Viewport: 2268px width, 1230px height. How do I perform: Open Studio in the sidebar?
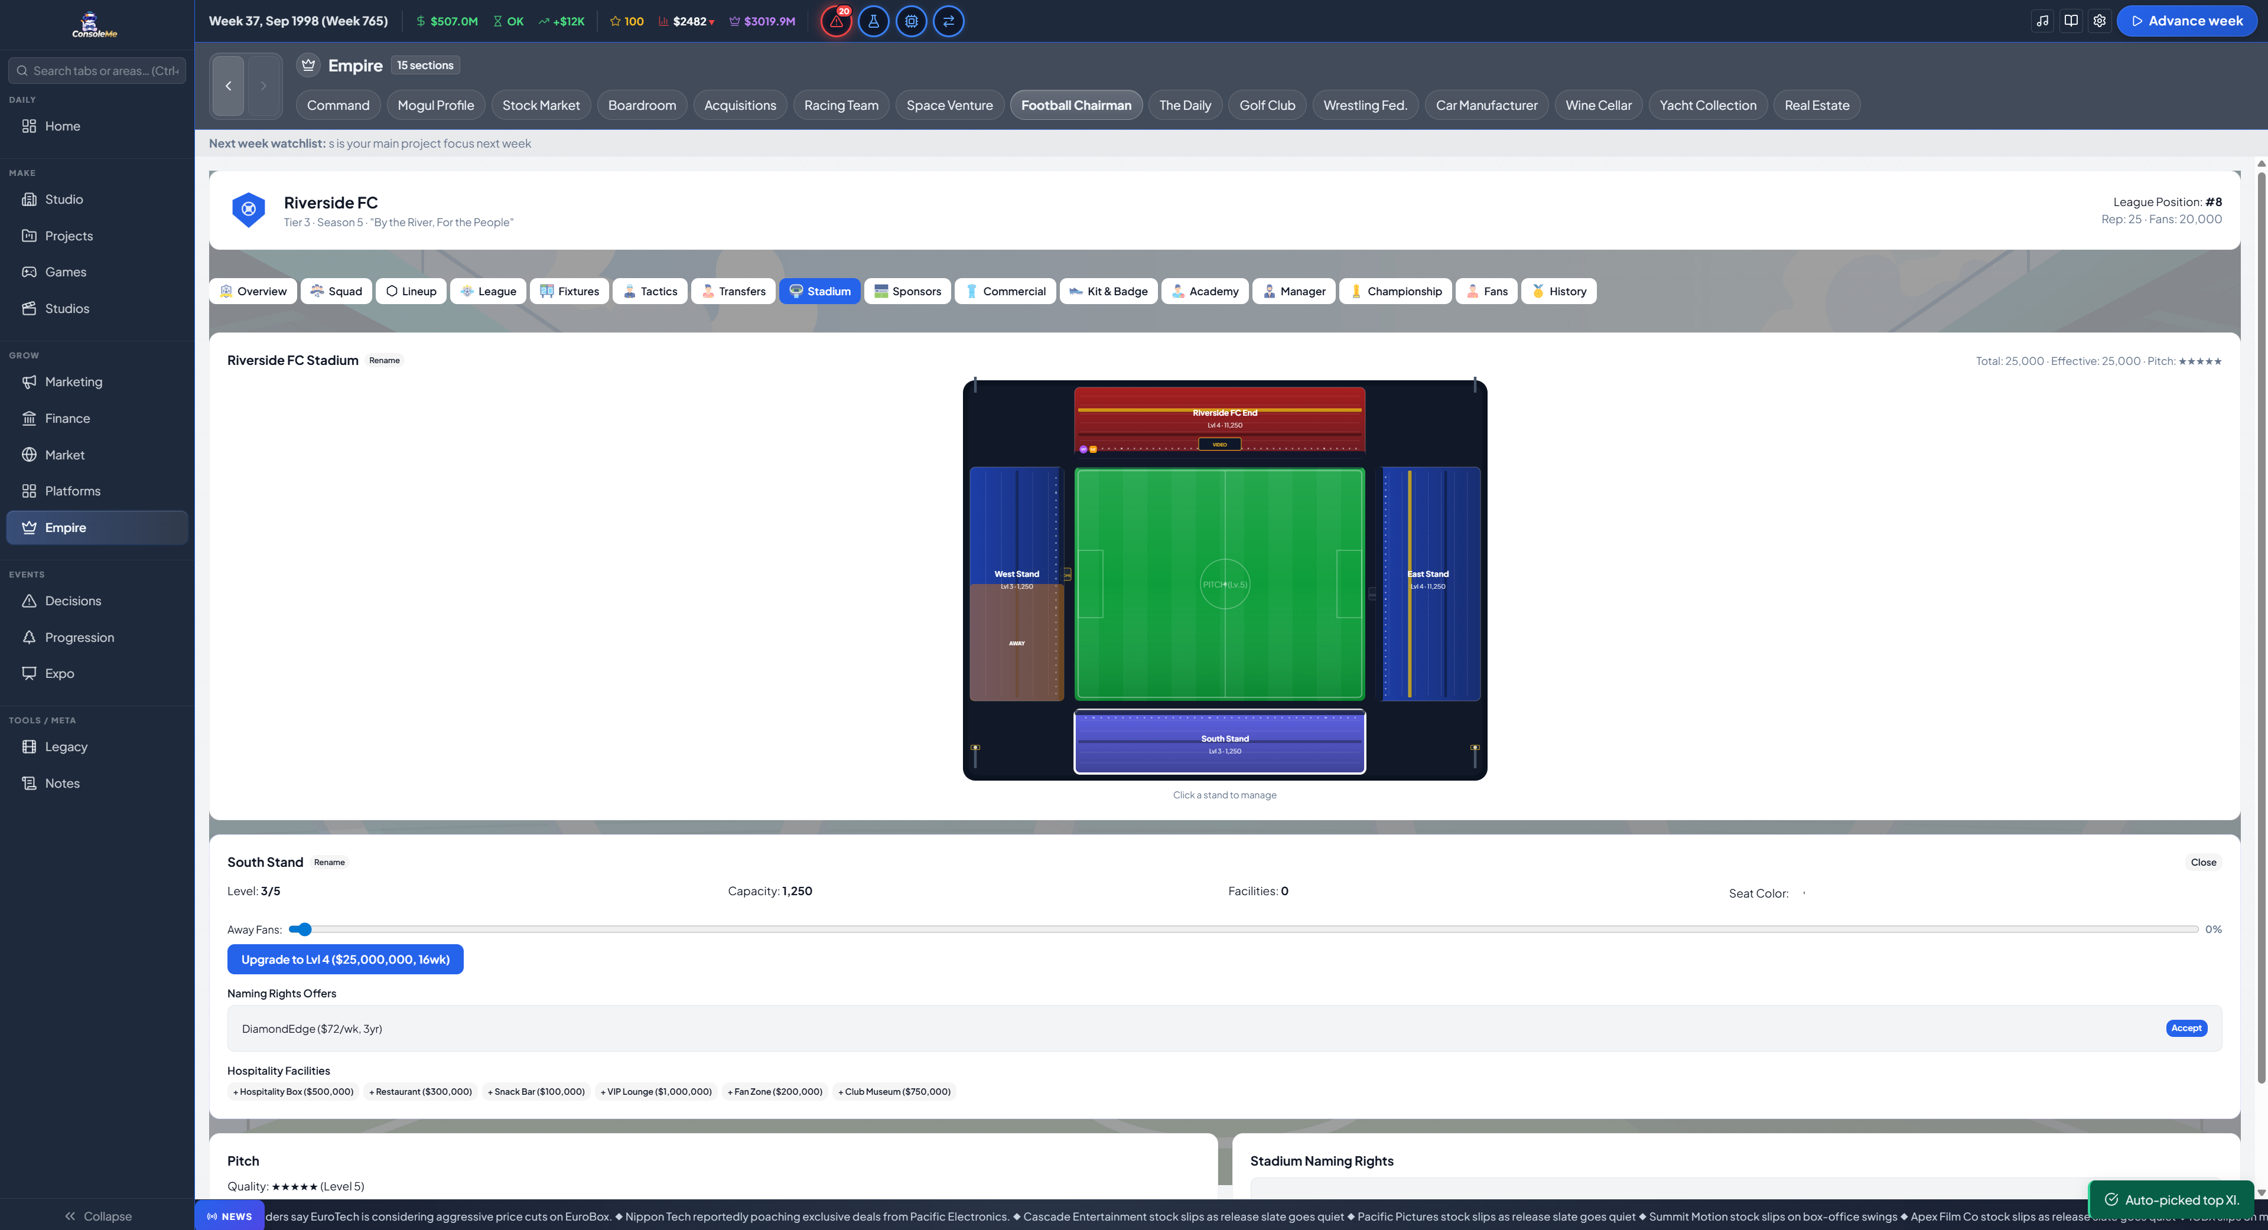97,200
